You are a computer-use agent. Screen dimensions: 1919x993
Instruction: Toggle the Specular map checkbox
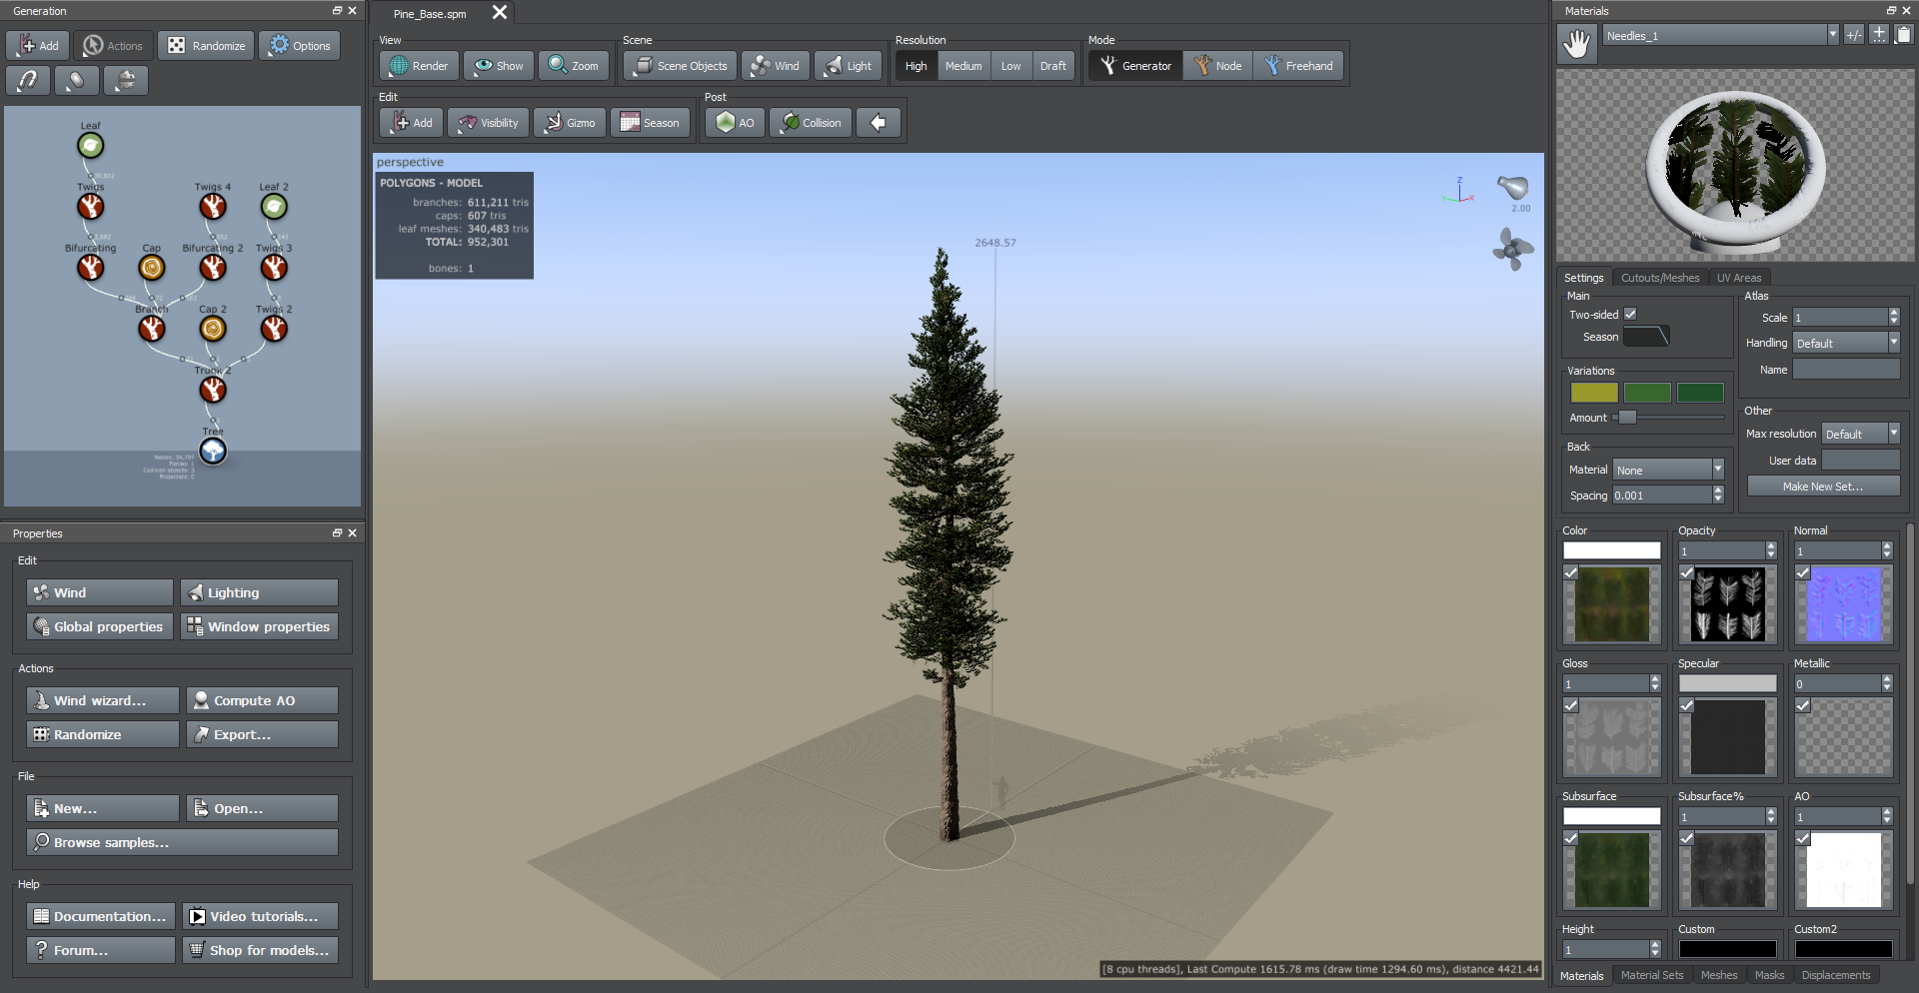(x=1687, y=705)
